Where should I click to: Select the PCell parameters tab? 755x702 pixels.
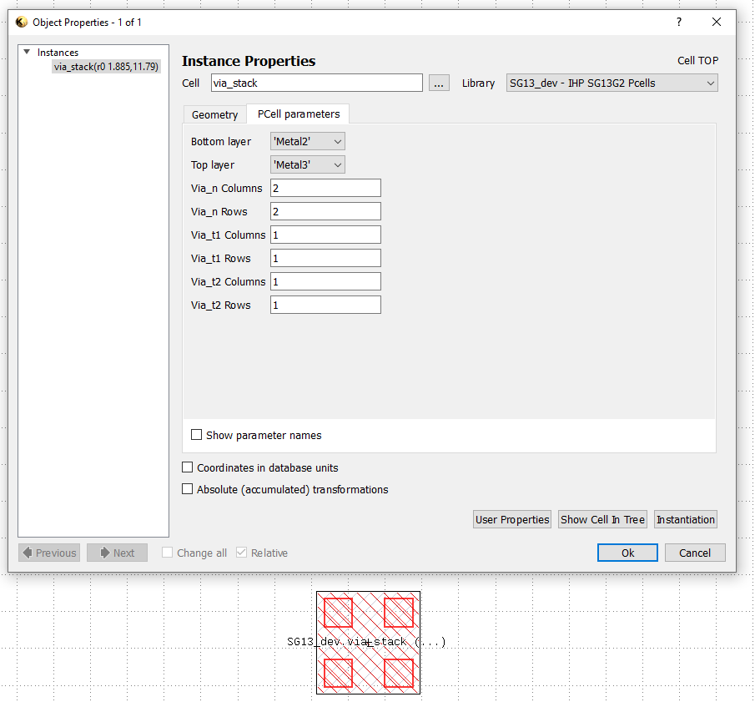click(x=299, y=114)
